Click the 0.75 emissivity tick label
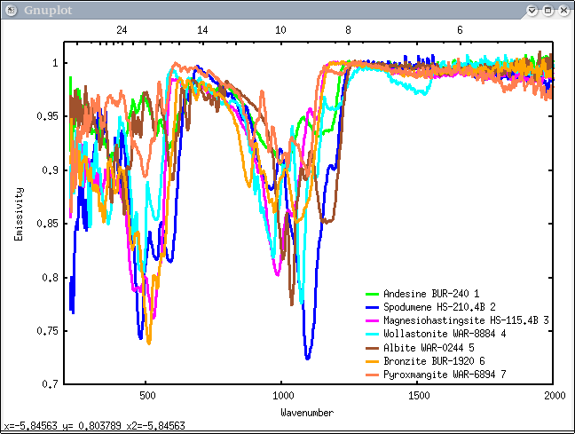The image size is (575, 434). pos(47,331)
